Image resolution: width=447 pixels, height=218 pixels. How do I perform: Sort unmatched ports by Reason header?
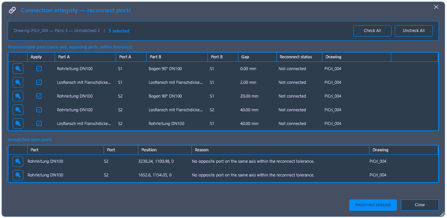click(x=280, y=150)
